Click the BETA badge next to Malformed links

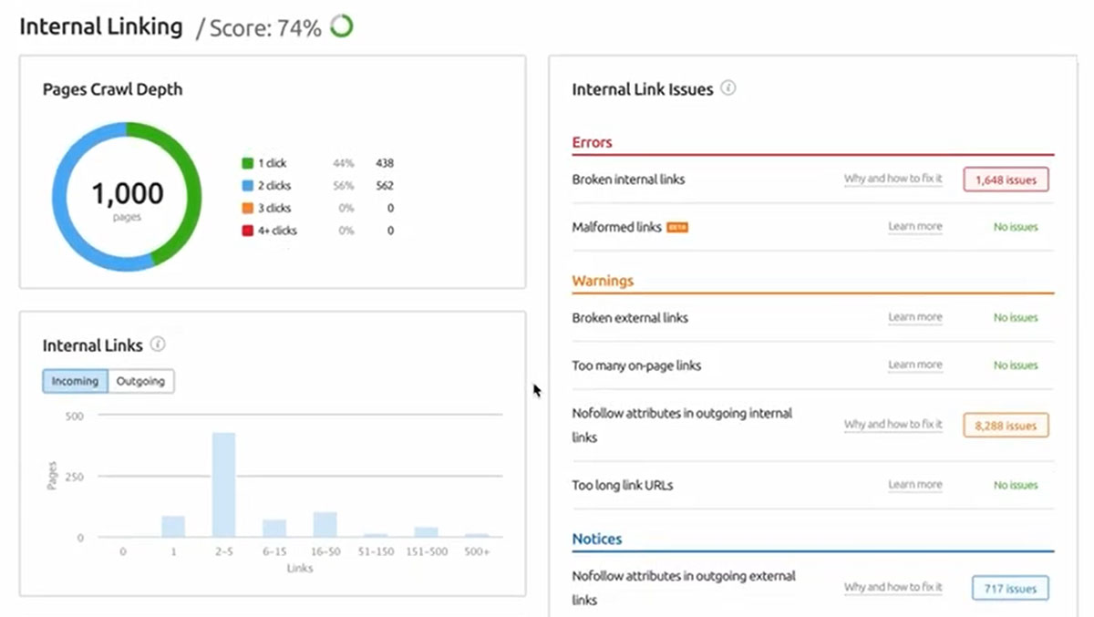click(677, 227)
